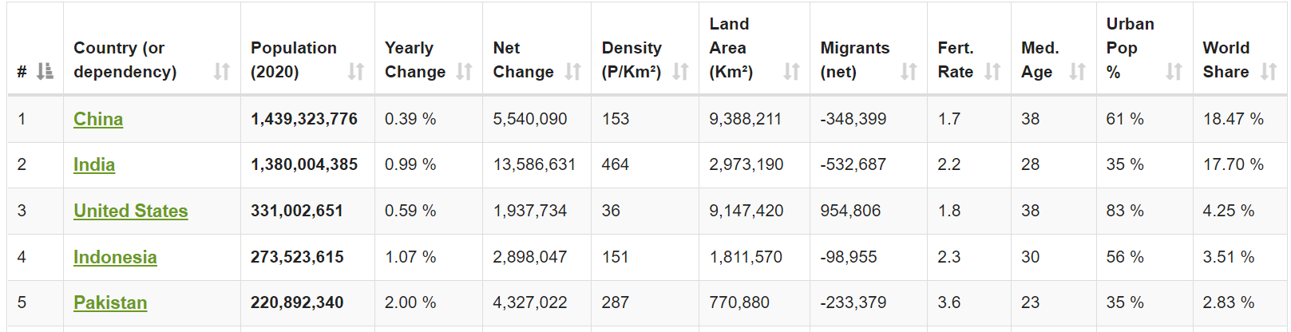1291x332 pixels.
Task: Click Yearly Change sort arrows
Action: pyautogui.click(x=465, y=72)
